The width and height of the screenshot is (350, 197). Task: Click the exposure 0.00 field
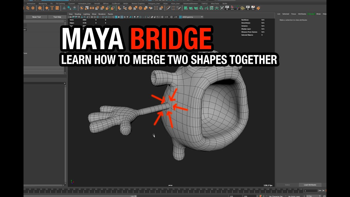[167, 17]
